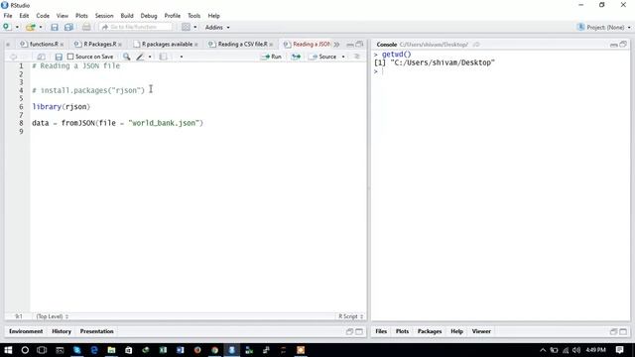Screen dimensions: 635x357
Task: Click the Print icon
Action: (x=86, y=27)
